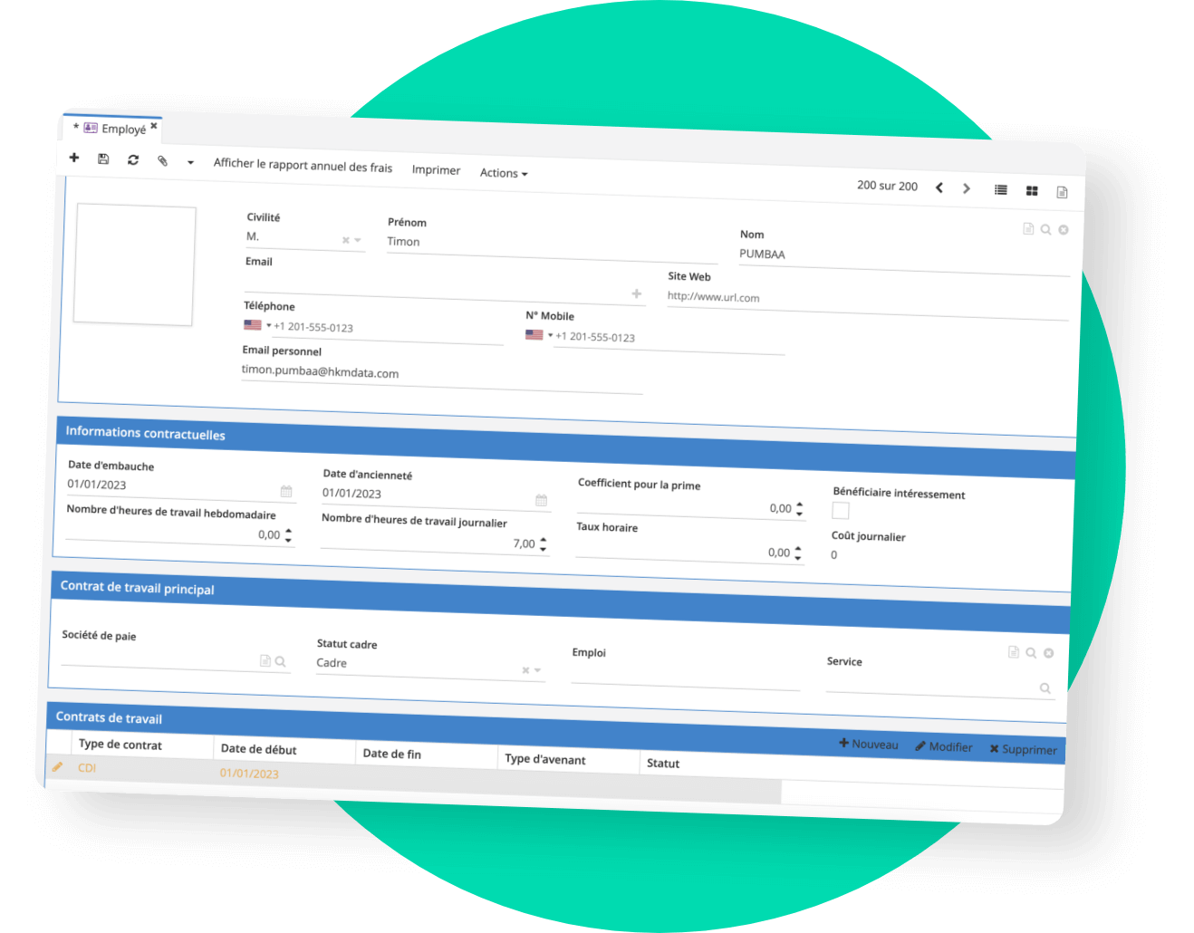Clear the Civilité value M.
The height and width of the screenshot is (933, 1194).
coord(345,240)
